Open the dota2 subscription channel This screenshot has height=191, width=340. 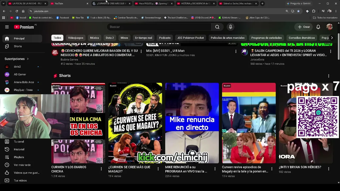[22, 67]
